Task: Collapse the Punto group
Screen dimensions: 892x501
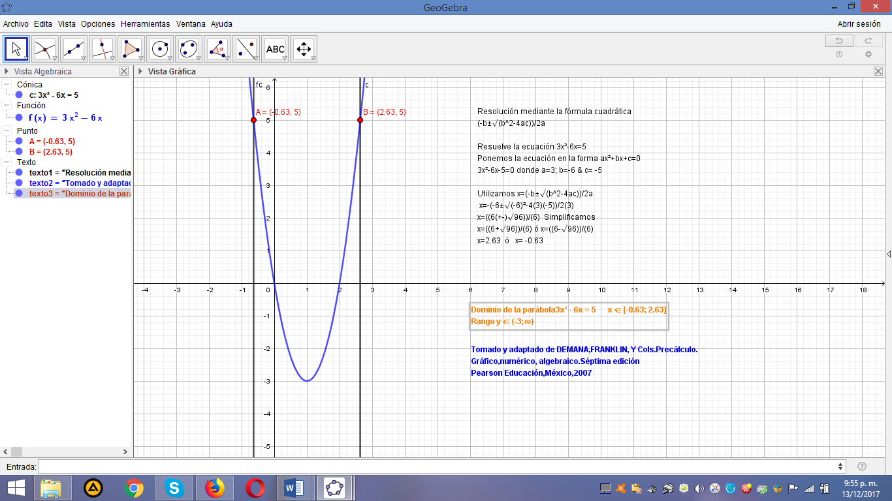Action: [x=5, y=130]
